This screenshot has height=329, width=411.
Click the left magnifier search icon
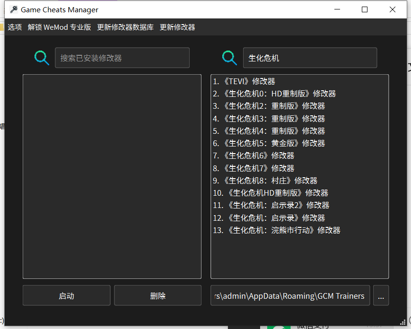tap(42, 57)
